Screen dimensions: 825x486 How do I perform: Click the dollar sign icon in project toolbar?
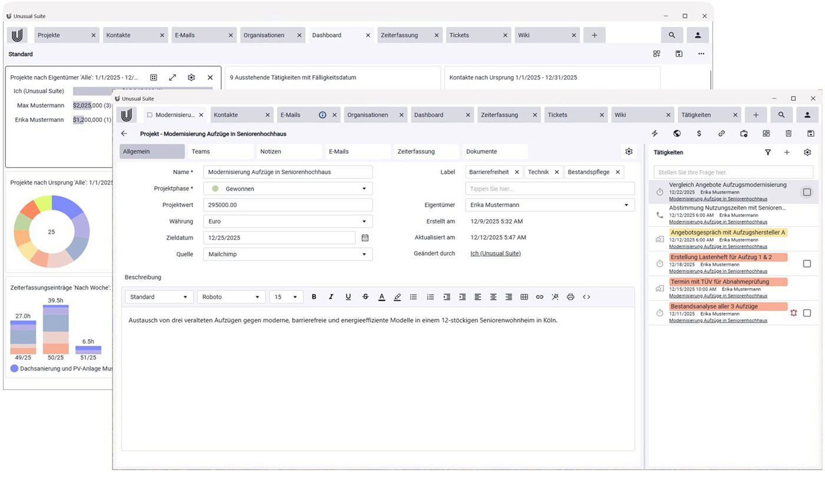coord(699,134)
